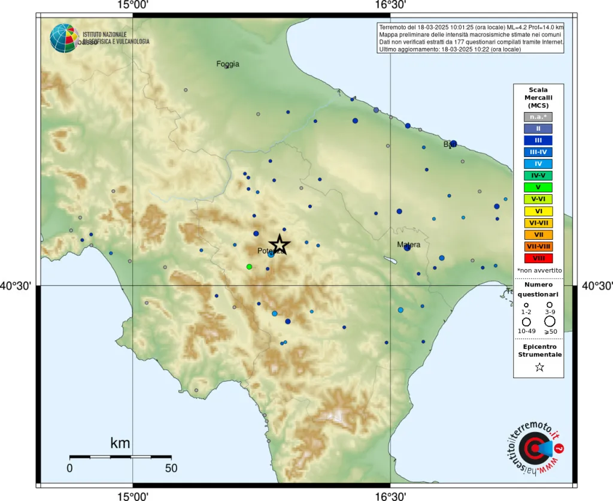Click the blue dot beside the Matera label

coord(407,248)
